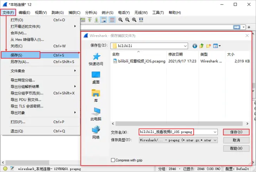Click file list scroll right arrow
The image size is (256, 172).
click(x=247, y=124)
